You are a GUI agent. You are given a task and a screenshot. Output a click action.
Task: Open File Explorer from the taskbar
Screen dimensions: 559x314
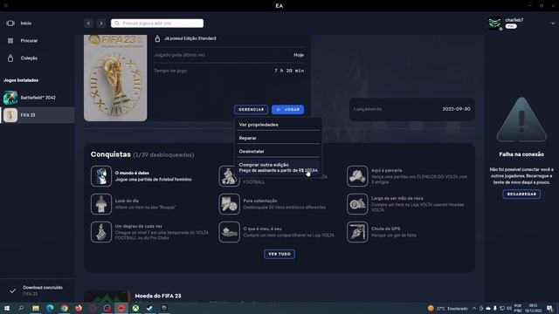point(35,308)
